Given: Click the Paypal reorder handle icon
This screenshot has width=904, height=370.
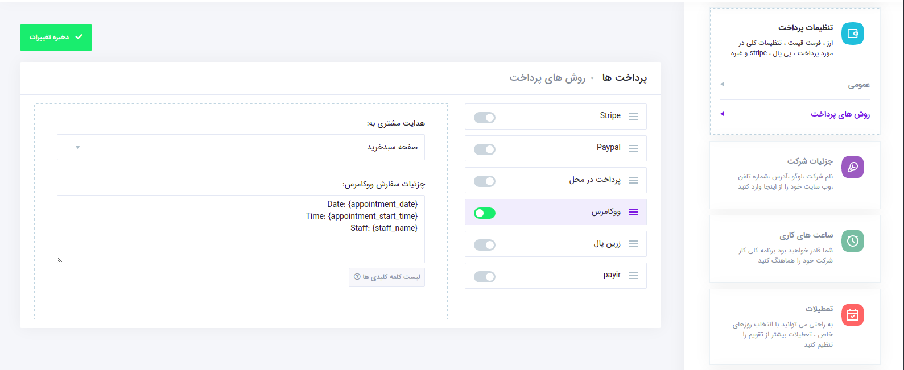Looking at the screenshot, I should (633, 148).
